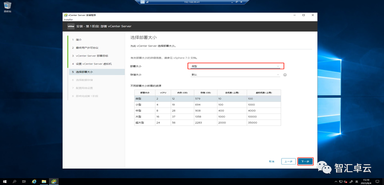Launch Internet Explorer from the taskbar
Image resolution: width=384 pixels, height=185 pixels.
coord(34,181)
